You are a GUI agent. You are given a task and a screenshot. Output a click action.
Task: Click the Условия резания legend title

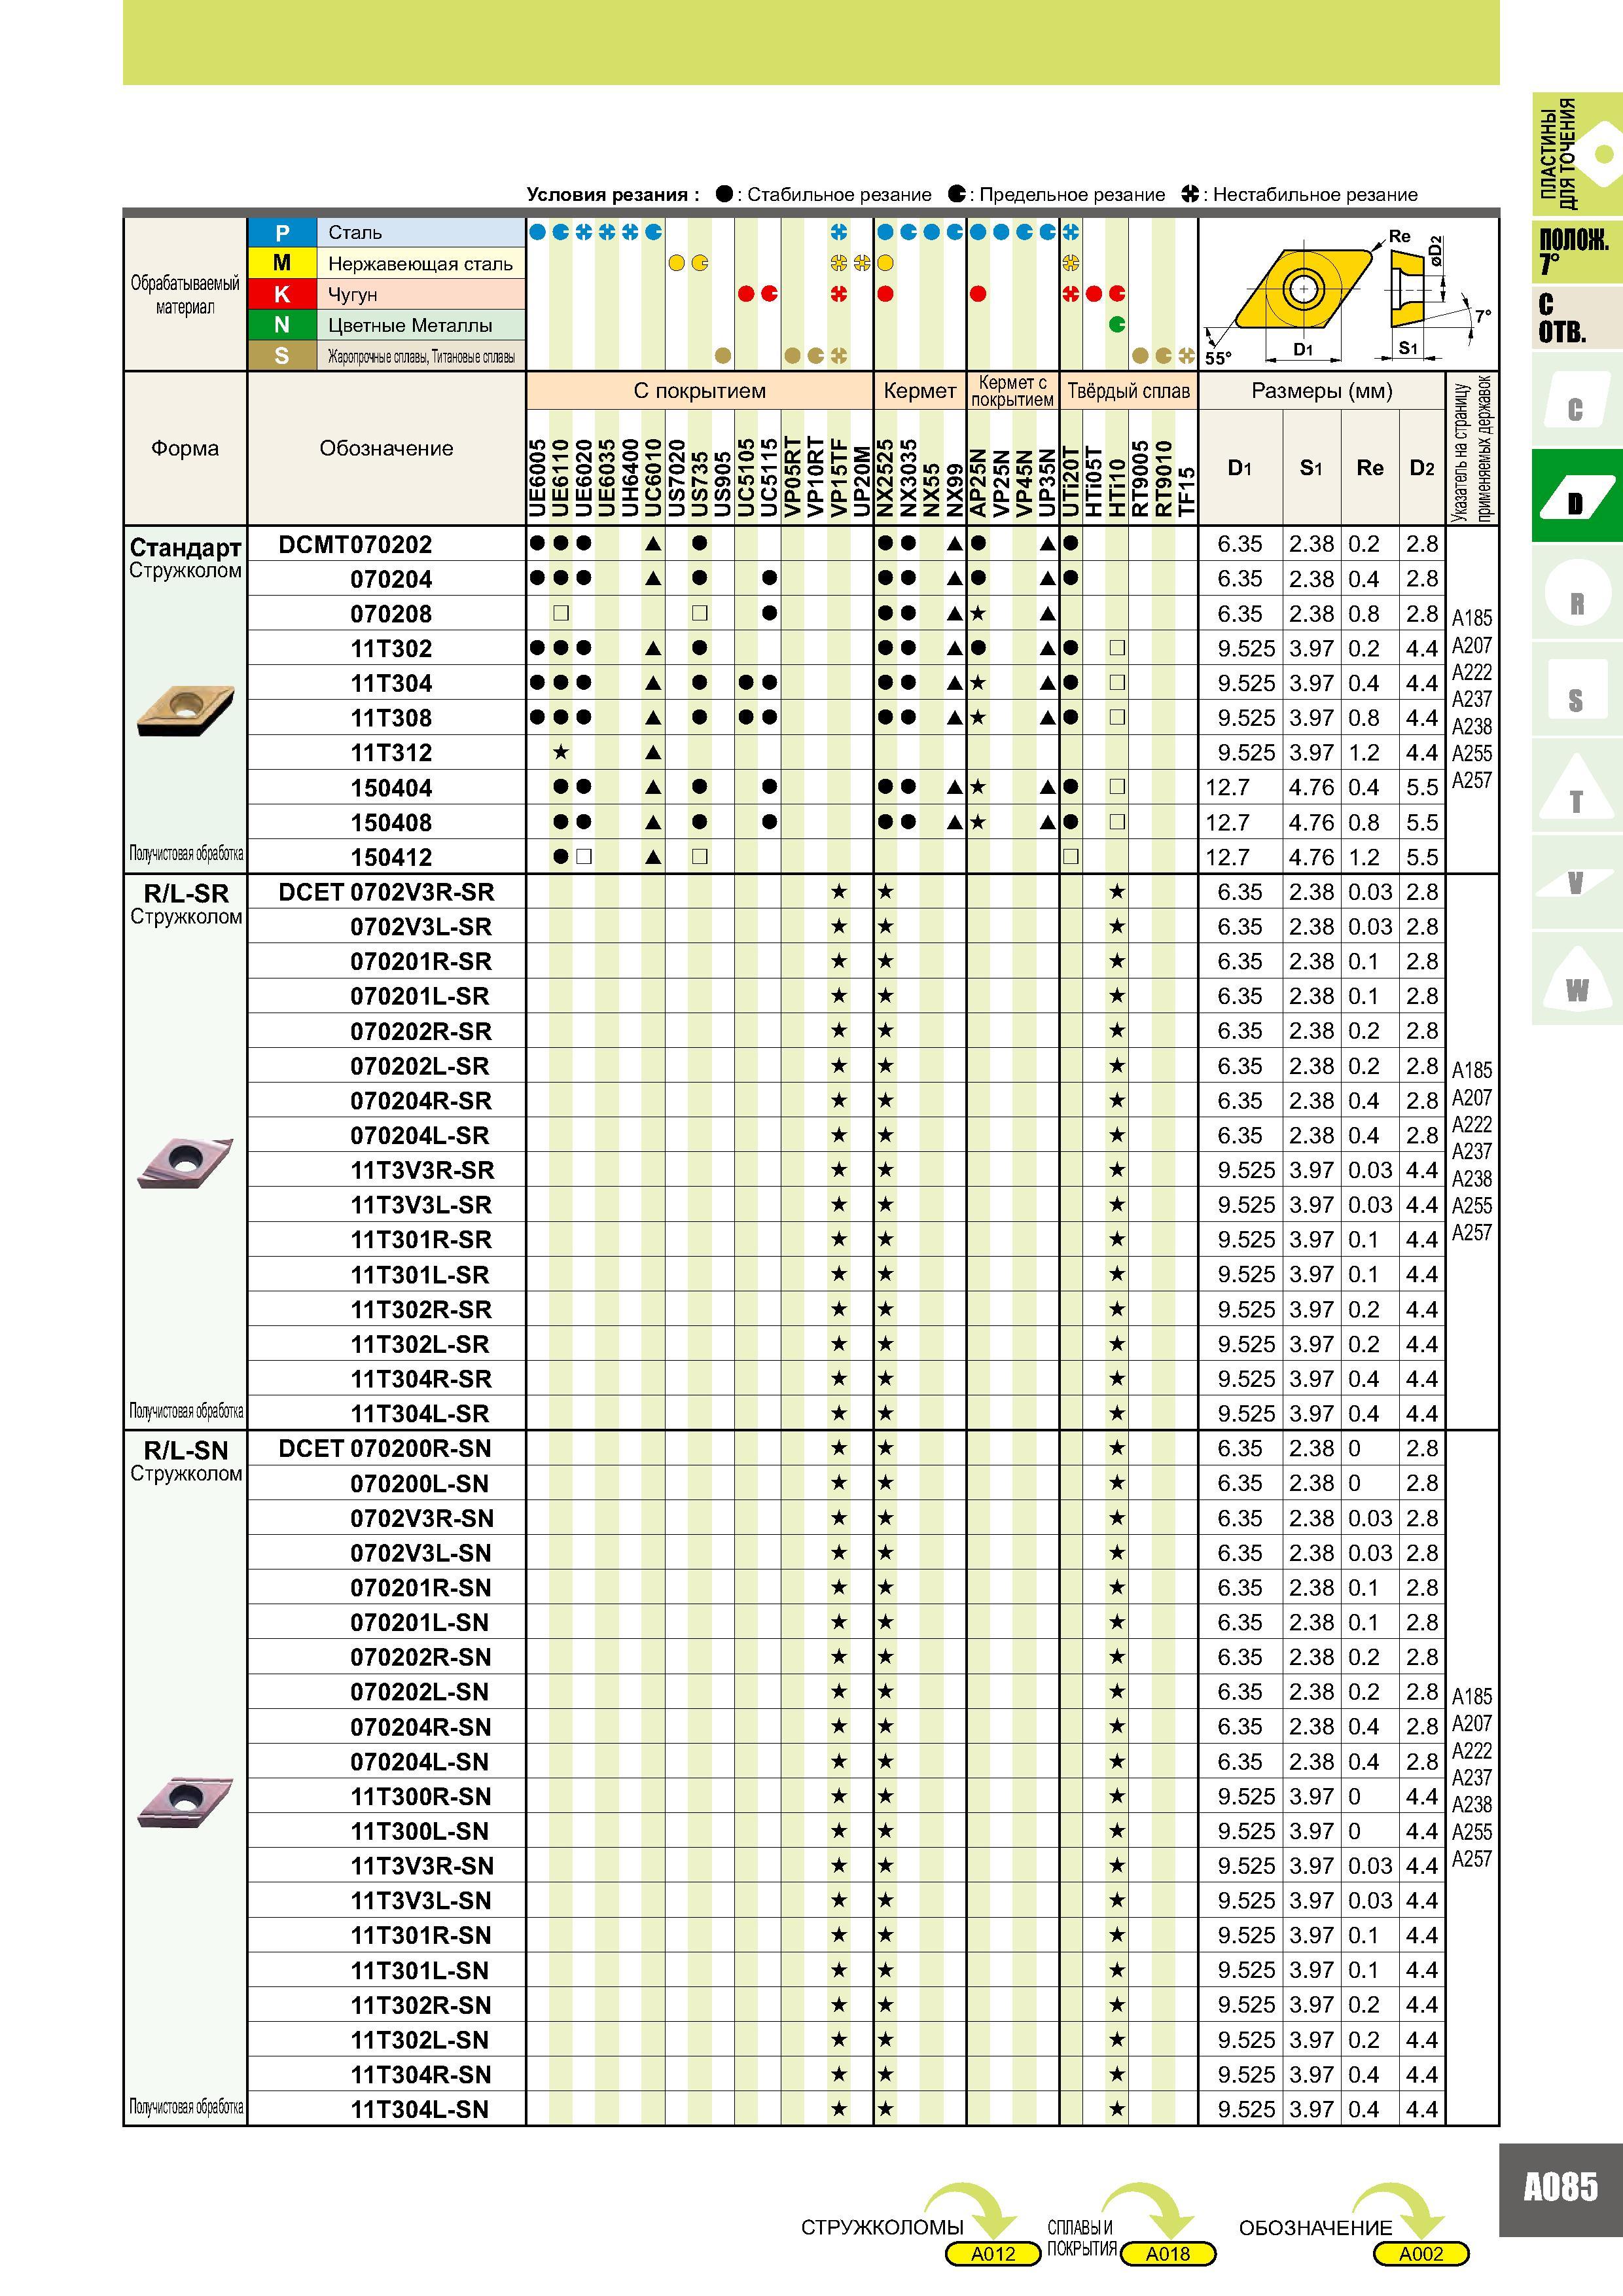pyautogui.click(x=613, y=195)
